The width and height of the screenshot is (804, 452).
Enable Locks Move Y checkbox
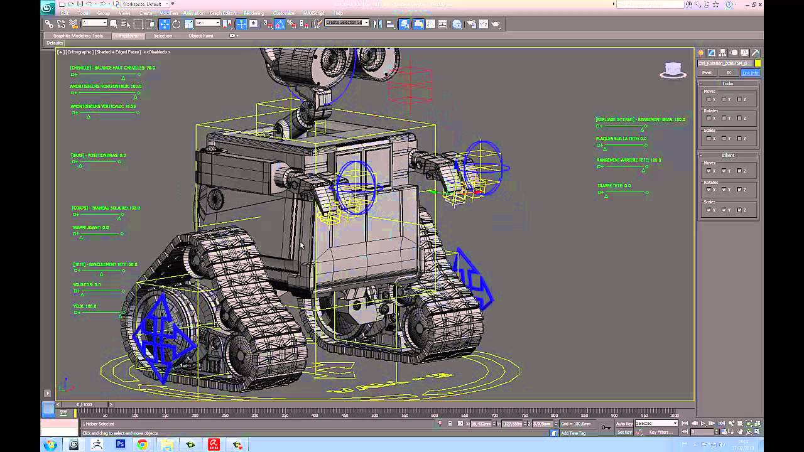tap(724, 99)
